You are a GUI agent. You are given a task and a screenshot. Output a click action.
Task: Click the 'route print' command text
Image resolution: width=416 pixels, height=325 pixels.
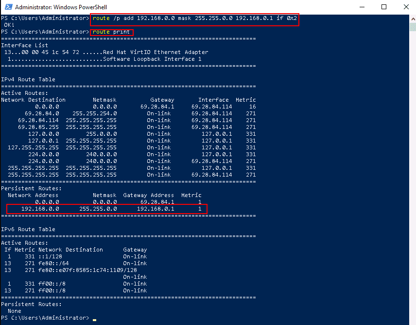click(x=111, y=32)
